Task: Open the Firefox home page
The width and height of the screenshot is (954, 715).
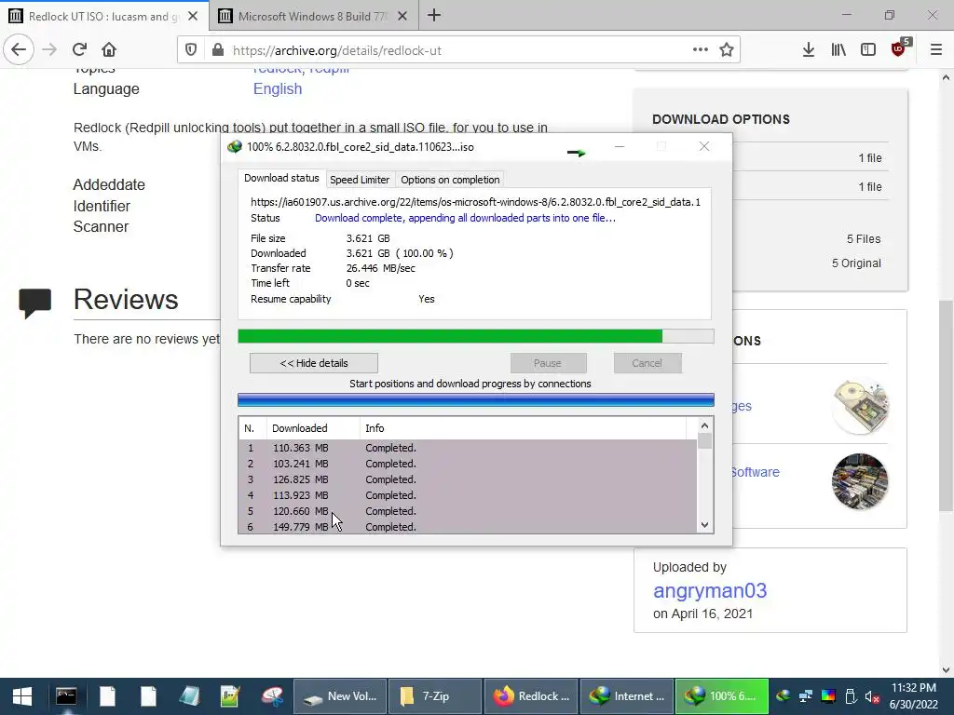Action: [x=109, y=50]
